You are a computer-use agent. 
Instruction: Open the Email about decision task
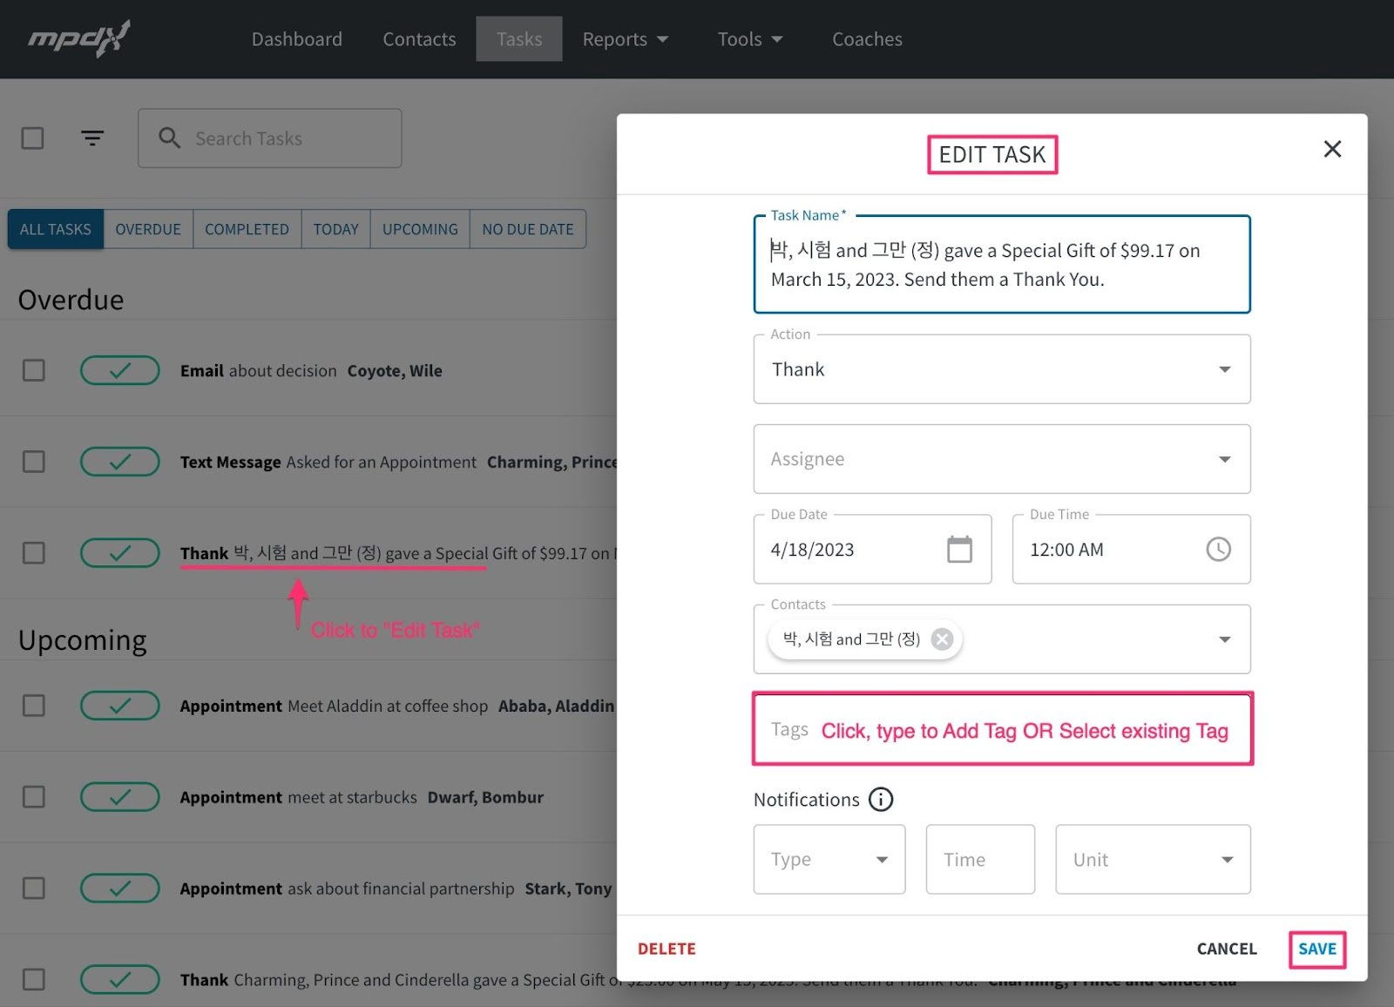259,370
